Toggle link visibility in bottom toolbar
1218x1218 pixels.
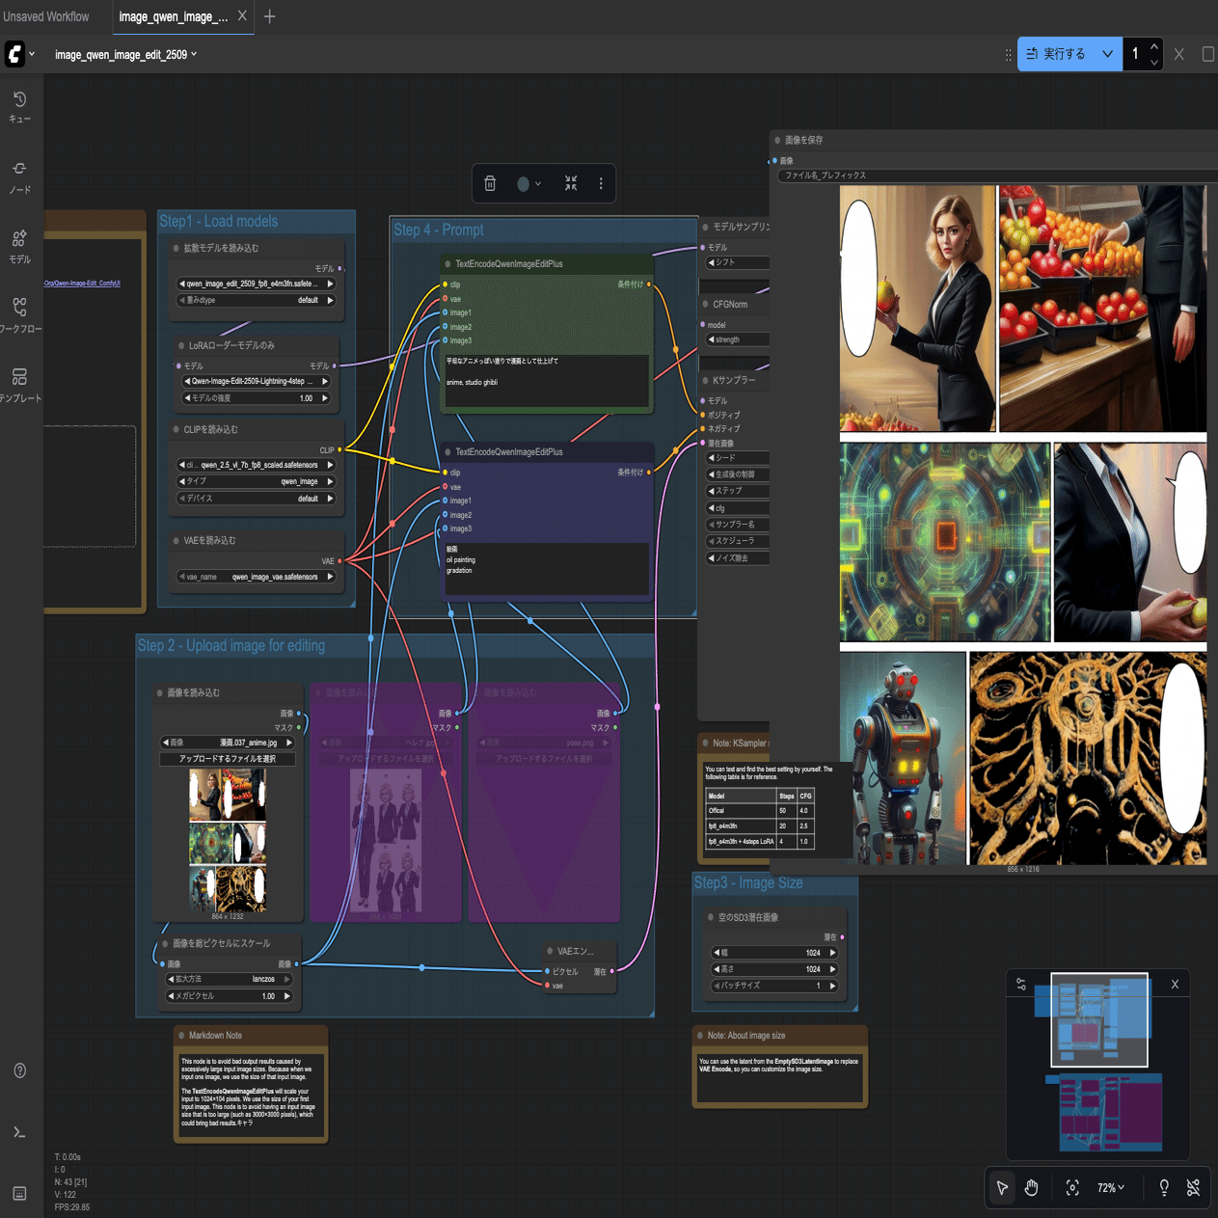(x=1193, y=1188)
